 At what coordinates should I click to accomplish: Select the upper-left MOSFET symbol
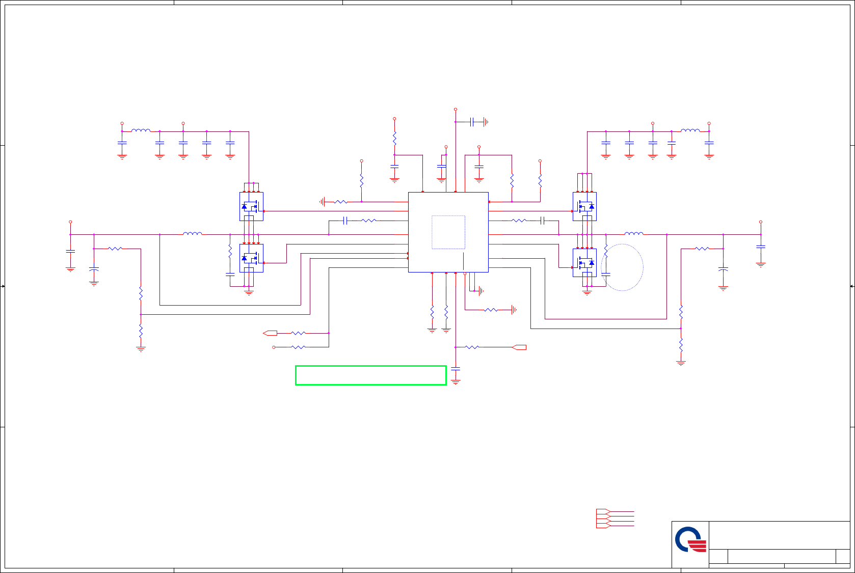(x=251, y=206)
